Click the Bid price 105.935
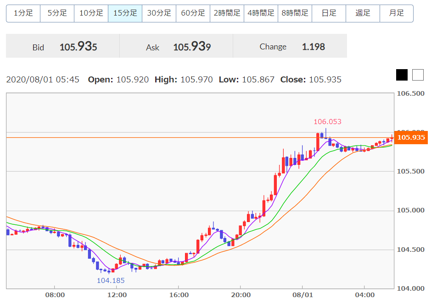 pyautogui.click(x=78, y=46)
